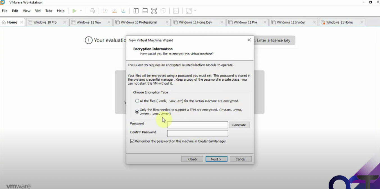Viewport: 380px width, 189px height.
Task: Power on the virtual machine with the green play icon
Action: point(74,10)
